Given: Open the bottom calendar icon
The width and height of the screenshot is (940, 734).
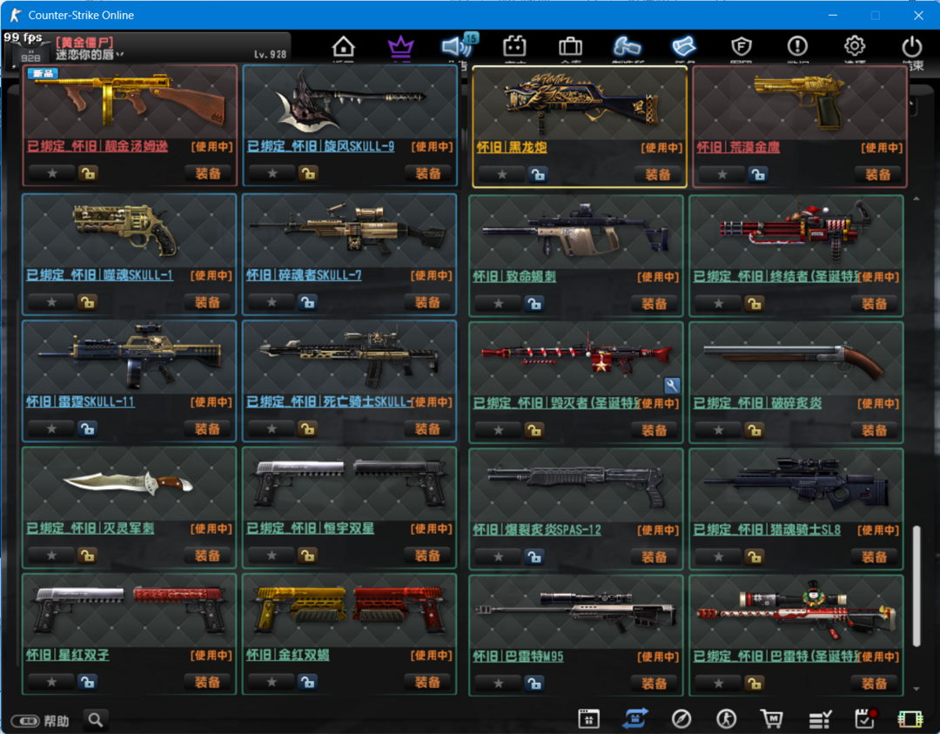Looking at the screenshot, I should (x=588, y=718).
